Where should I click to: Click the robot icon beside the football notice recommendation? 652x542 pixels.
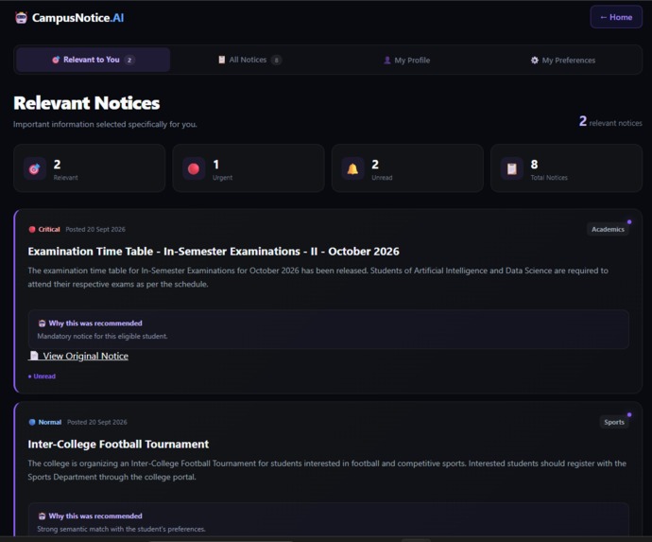point(42,516)
